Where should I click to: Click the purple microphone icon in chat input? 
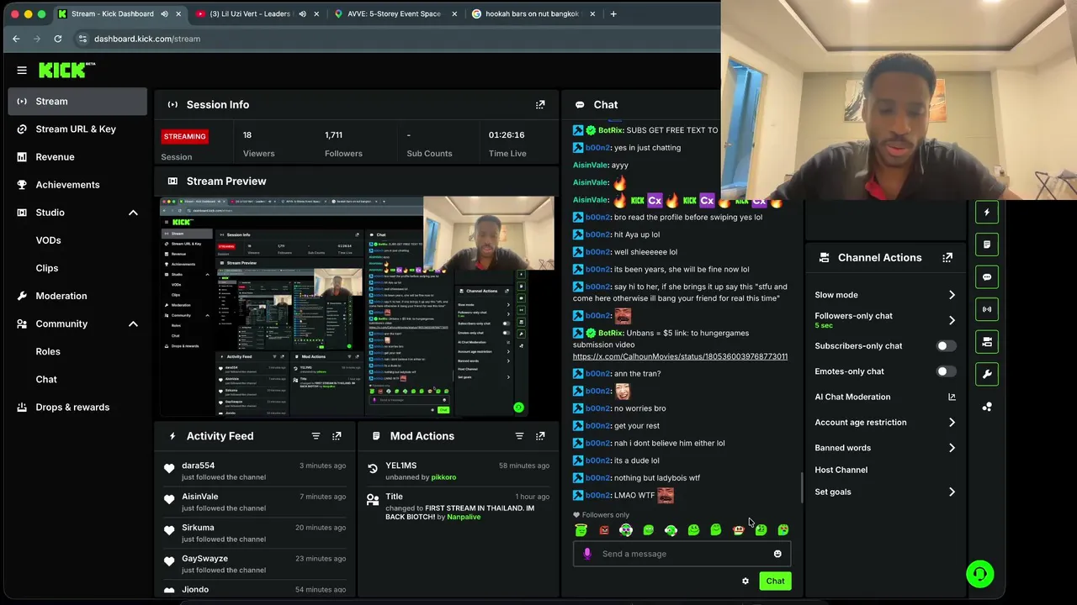point(587,554)
